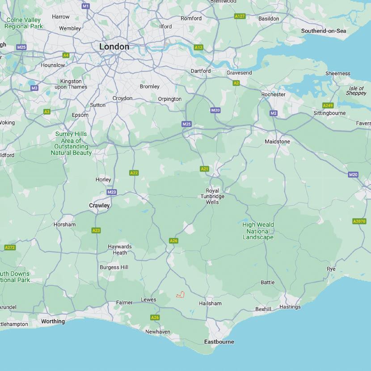Click the M23 shield above Crawley
The image size is (371, 371).
(112, 192)
